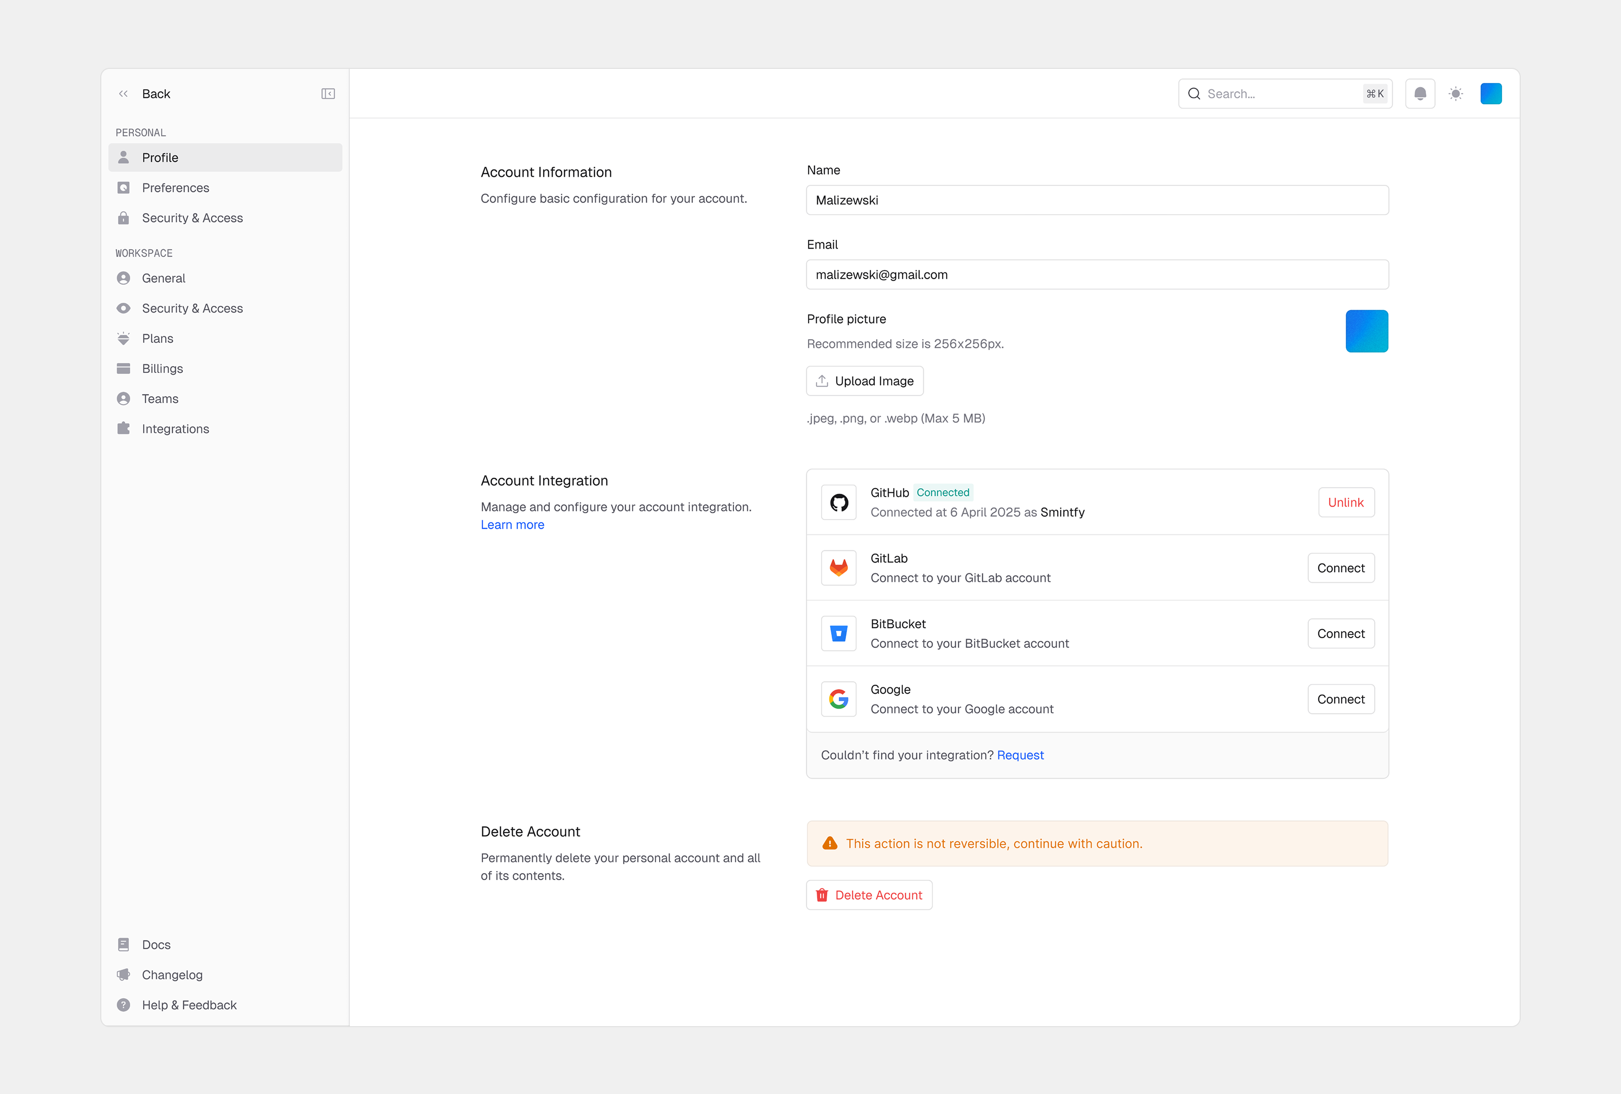The height and width of the screenshot is (1094, 1621).
Task: Click the blue profile picture swatch
Action: pyautogui.click(x=1366, y=331)
